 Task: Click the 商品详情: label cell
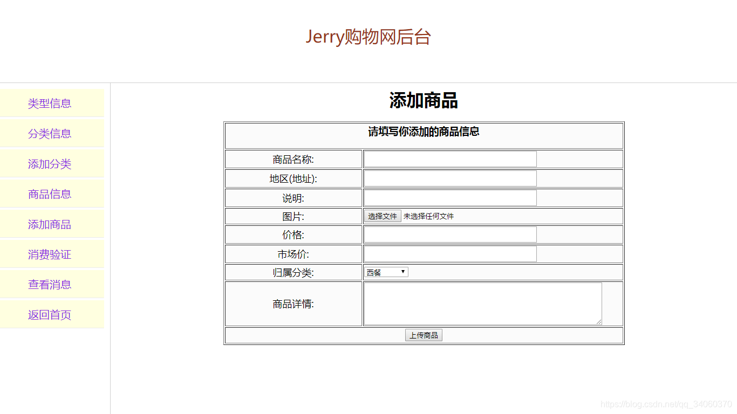click(294, 303)
